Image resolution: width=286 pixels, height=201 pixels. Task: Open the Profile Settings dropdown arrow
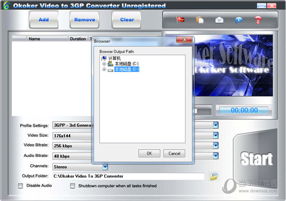216,125
